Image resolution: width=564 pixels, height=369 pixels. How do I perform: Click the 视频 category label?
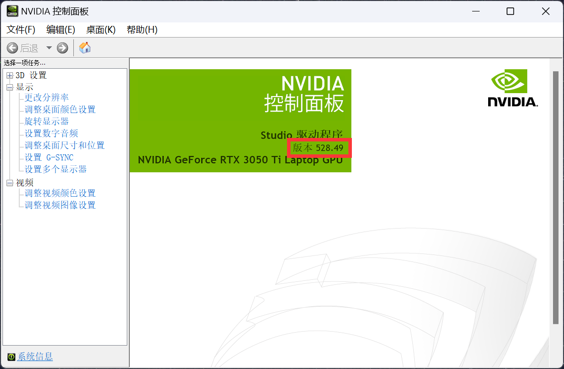[24, 183]
